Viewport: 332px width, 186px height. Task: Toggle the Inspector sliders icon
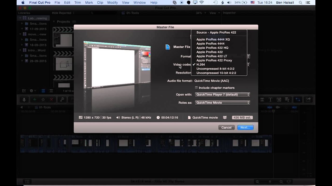coord(298,99)
